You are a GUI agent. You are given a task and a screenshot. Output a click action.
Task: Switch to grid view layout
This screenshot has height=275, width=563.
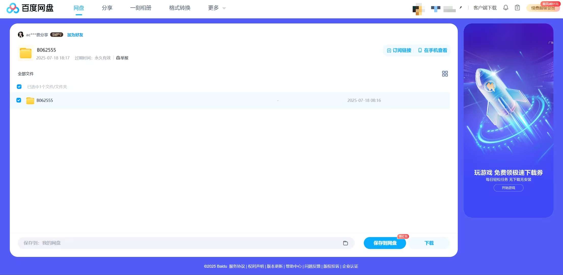pyautogui.click(x=445, y=74)
